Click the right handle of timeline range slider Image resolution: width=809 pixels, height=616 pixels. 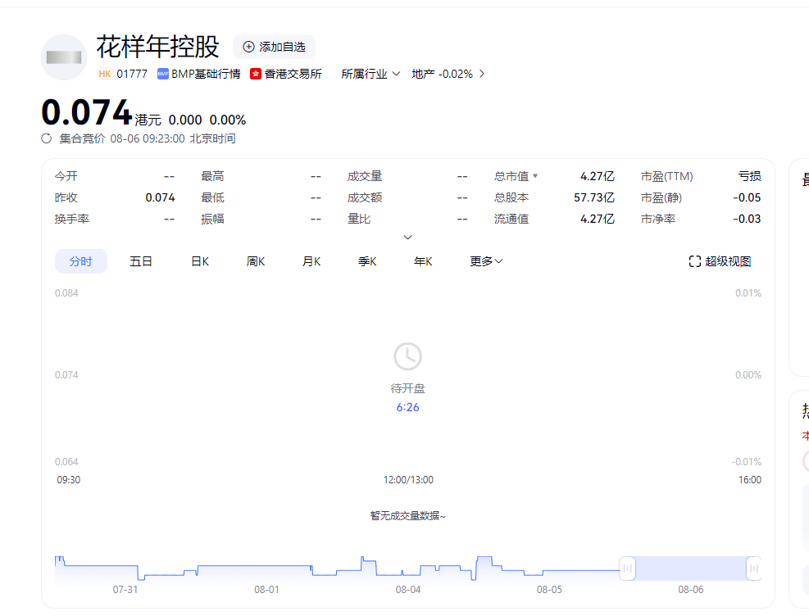(x=753, y=568)
